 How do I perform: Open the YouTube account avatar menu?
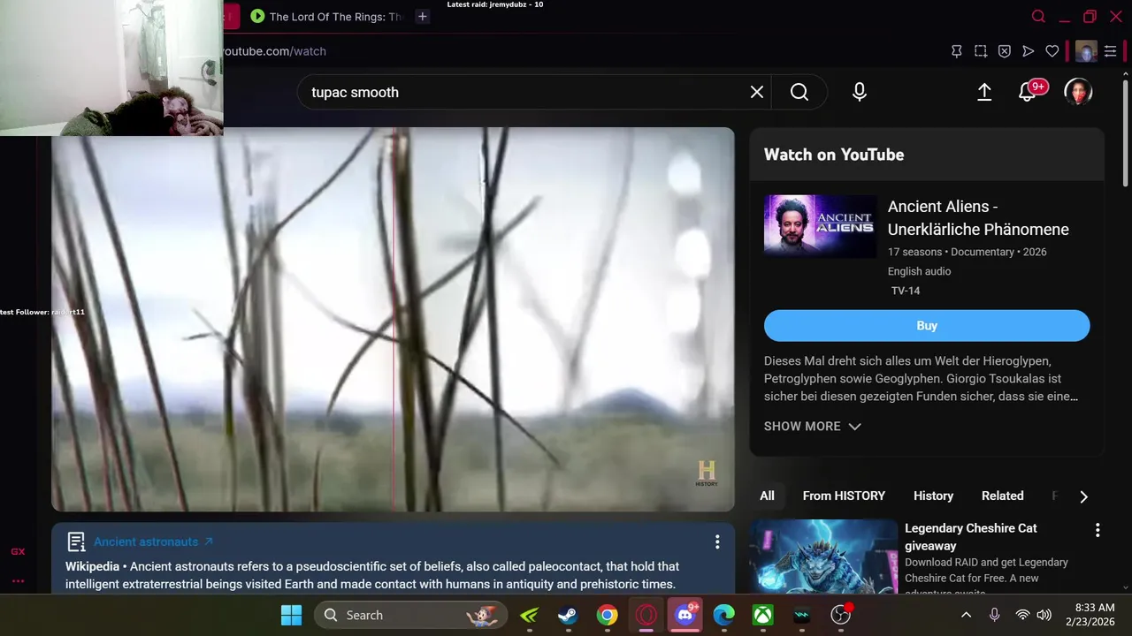(x=1078, y=92)
